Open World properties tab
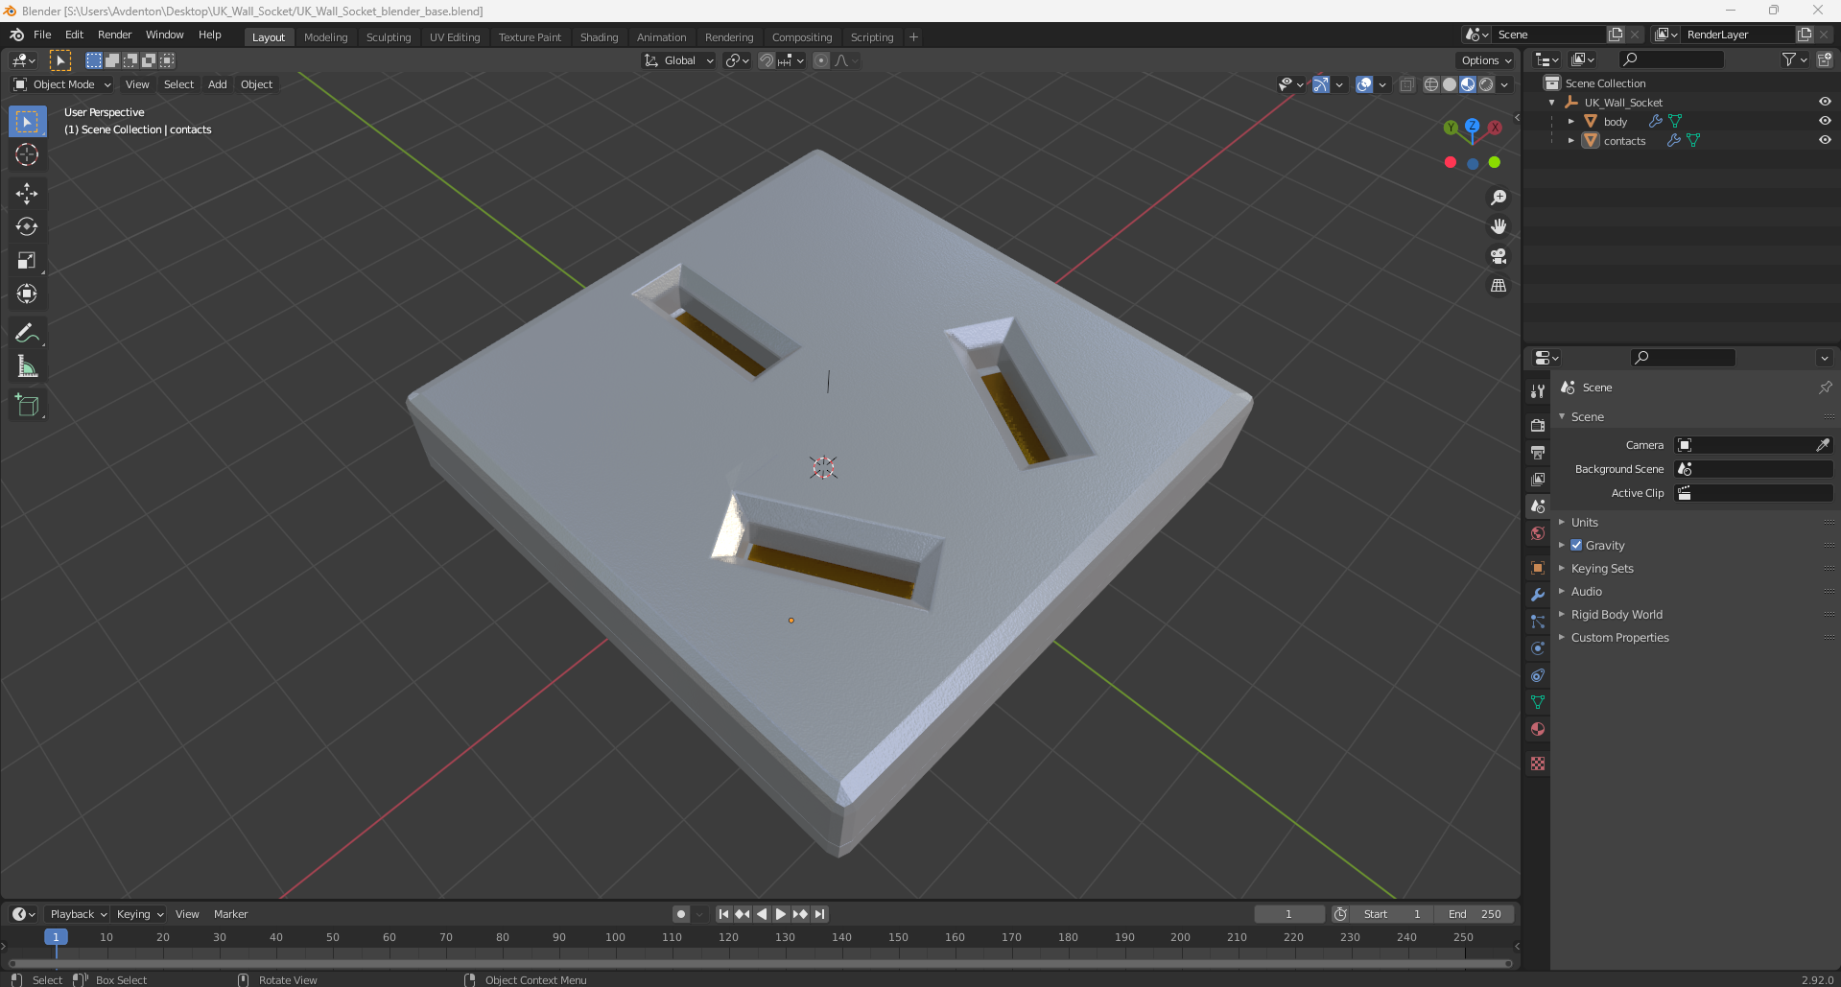 [x=1538, y=533]
